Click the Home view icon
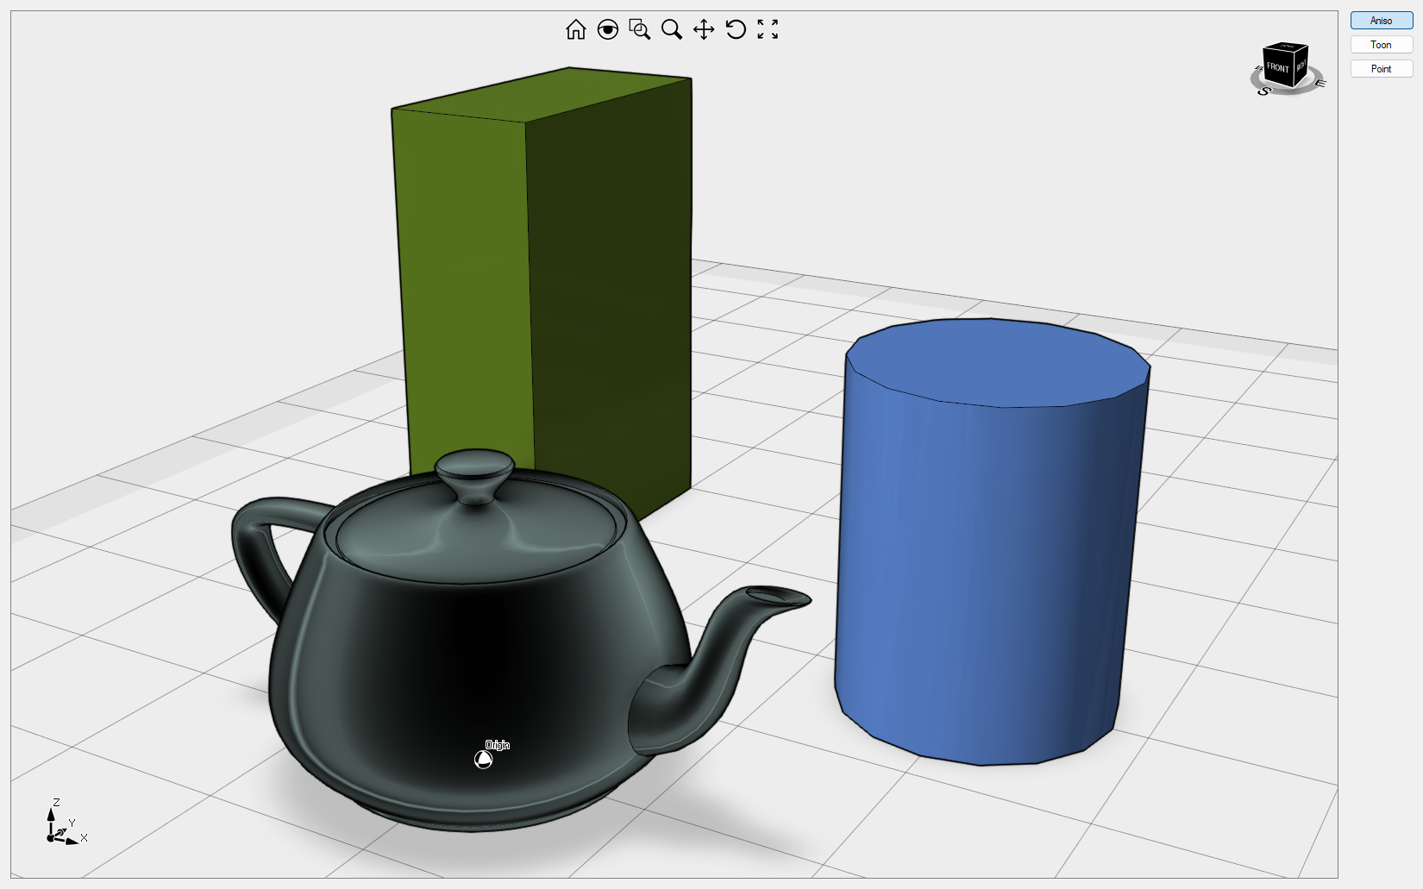1423x889 pixels. coord(575,29)
